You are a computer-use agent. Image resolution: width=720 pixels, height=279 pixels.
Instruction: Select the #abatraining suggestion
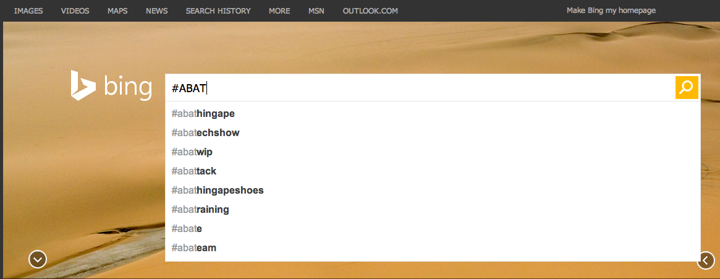pos(433,210)
